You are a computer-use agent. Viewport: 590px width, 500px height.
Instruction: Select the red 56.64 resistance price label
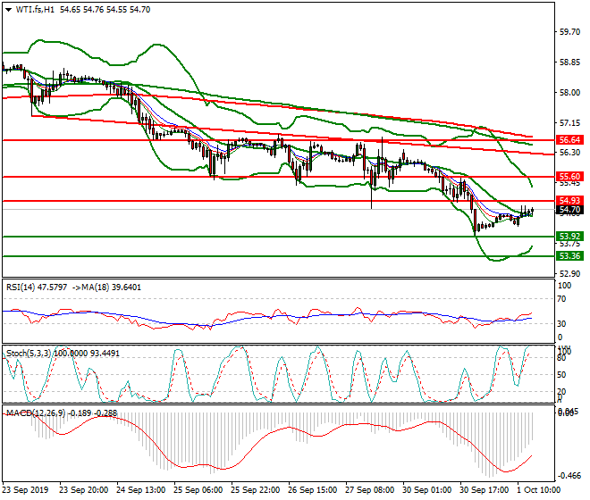coord(569,140)
